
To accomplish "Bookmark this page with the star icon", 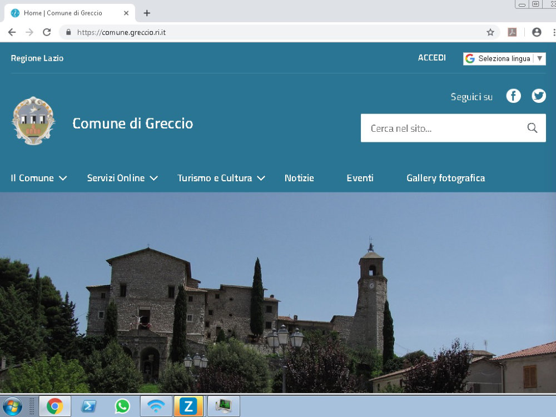I will [x=490, y=32].
